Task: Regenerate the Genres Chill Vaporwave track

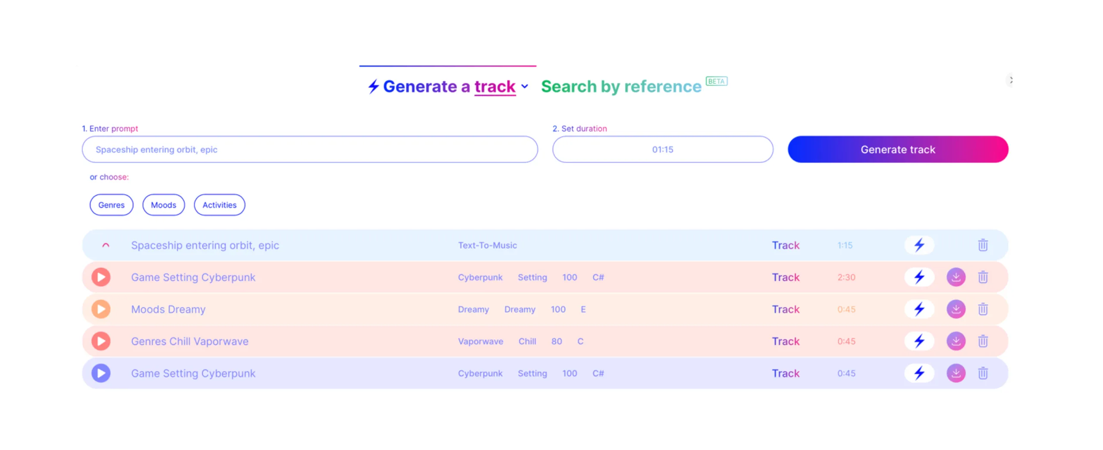Action: click(919, 341)
